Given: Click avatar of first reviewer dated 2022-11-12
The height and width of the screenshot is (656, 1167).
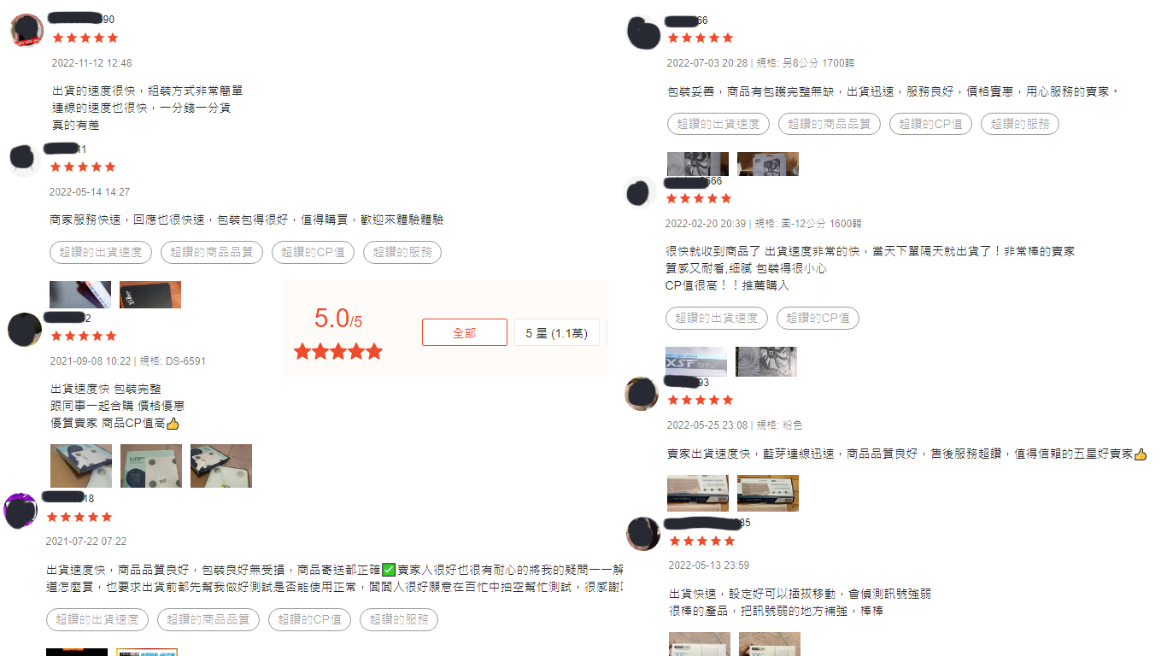Looking at the screenshot, I should [x=27, y=31].
